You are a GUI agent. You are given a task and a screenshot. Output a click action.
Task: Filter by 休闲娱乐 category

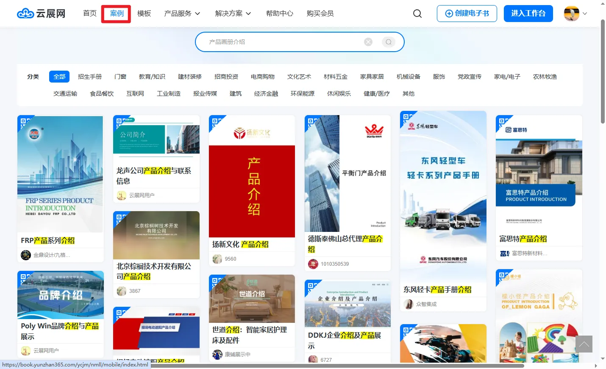click(x=339, y=94)
